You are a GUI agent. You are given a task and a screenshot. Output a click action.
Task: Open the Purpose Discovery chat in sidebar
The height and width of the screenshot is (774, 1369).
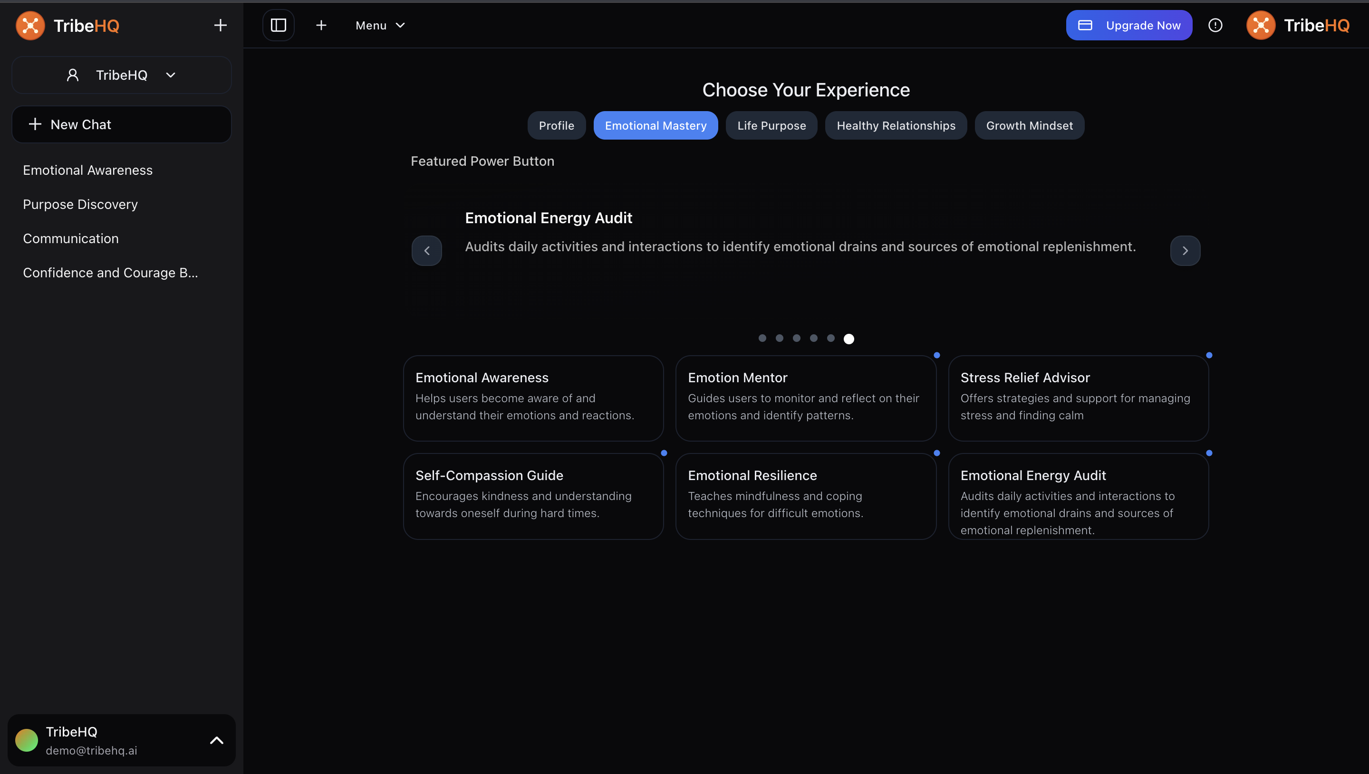[80, 204]
